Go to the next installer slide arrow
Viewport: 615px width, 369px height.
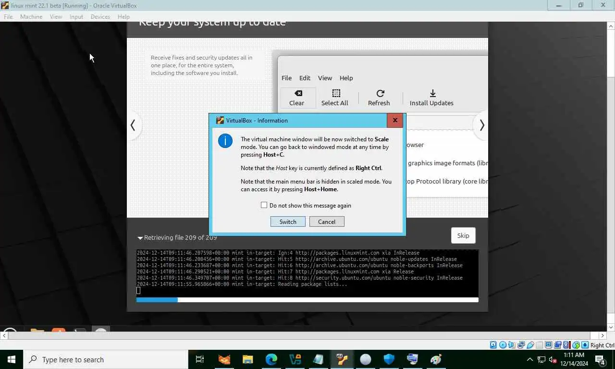(481, 125)
